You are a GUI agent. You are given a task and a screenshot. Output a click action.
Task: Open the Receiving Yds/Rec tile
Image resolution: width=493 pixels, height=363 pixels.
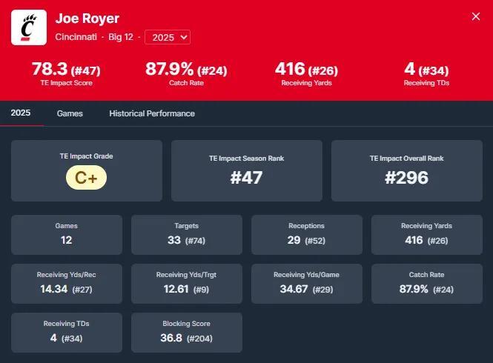coord(67,283)
